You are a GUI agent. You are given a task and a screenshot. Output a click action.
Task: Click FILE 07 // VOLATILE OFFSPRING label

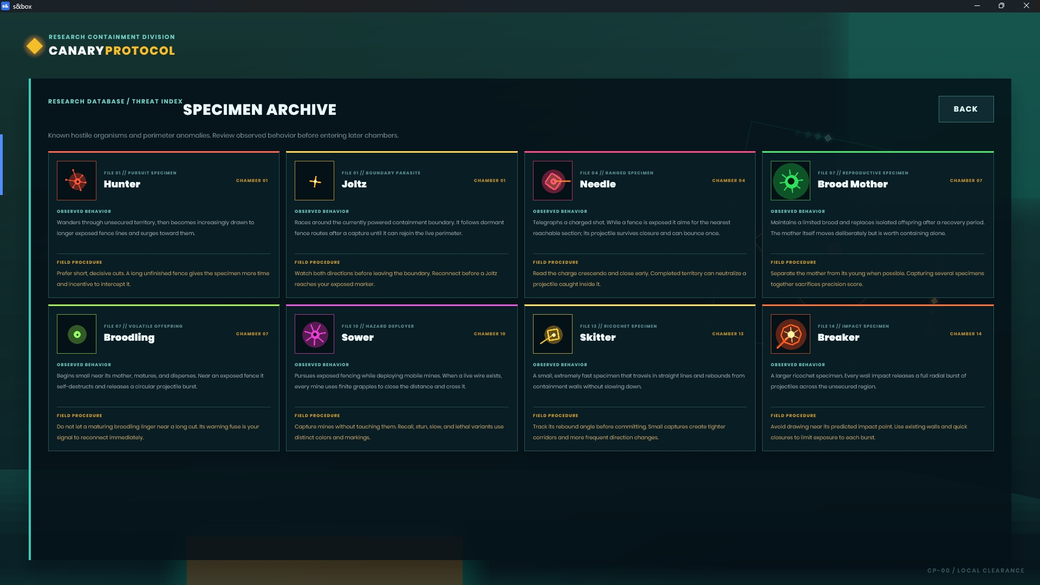point(144,326)
